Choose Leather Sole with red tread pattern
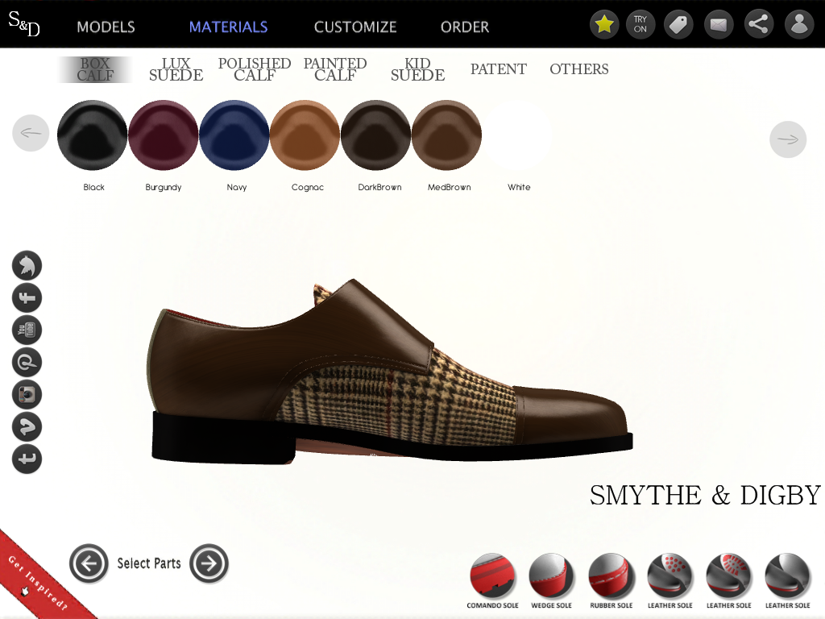 click(x=728, y=581)
